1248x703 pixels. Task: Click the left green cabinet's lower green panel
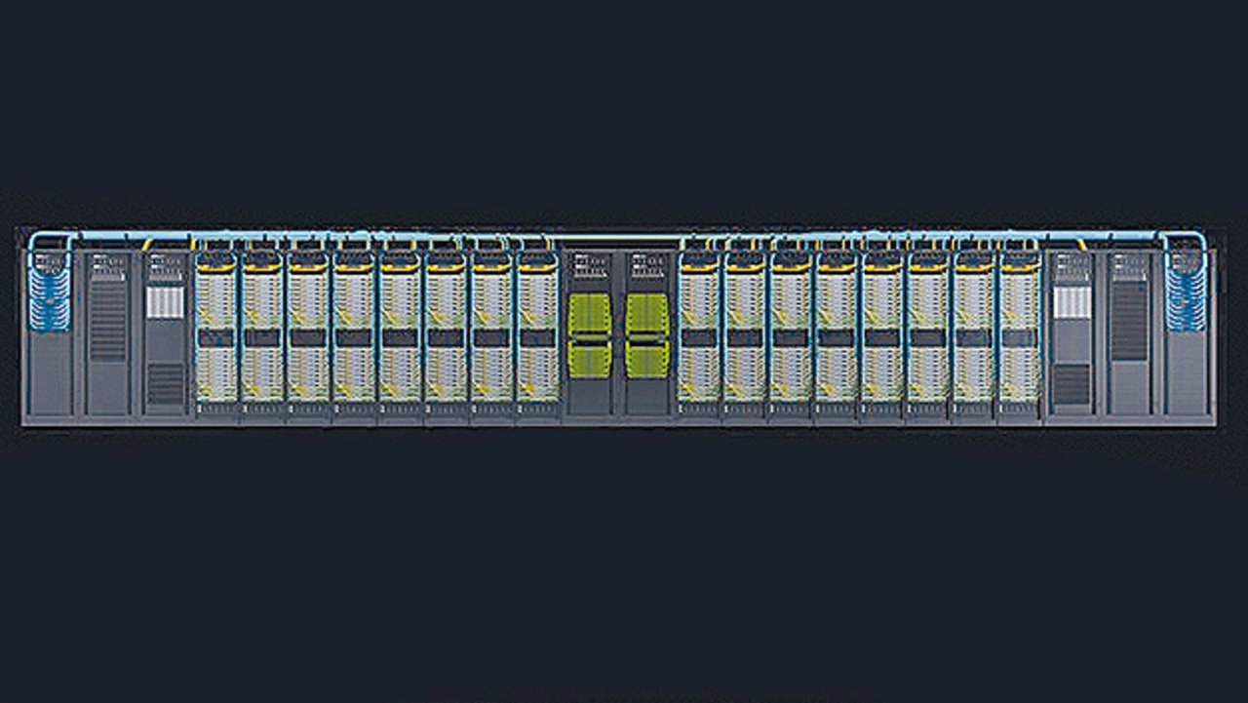click(x=590, y=360)
